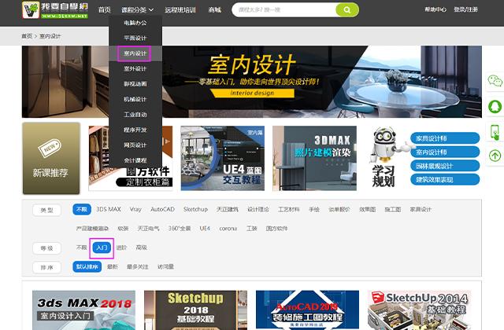The image size is (504, 330).
Task: Click the 园林景观设计 study plan button
Action: [x=445, y=166]
